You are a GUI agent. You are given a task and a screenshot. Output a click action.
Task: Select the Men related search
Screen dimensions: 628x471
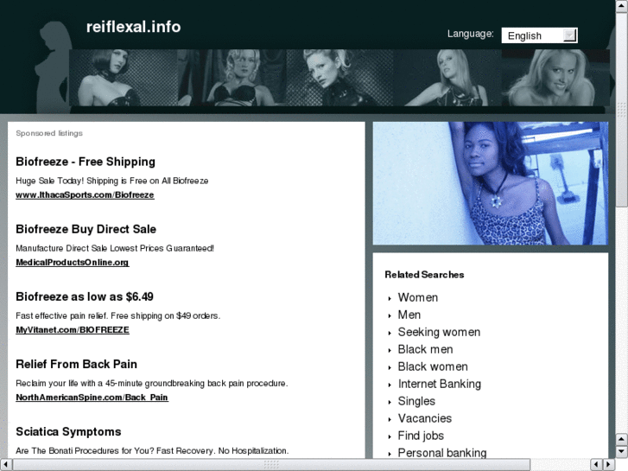[x=409, y=315]
